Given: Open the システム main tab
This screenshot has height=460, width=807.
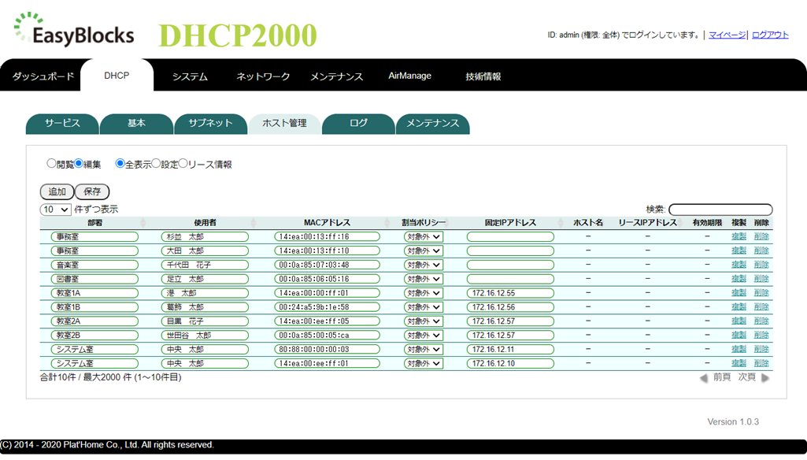Looking at the screenshot, I should [x=190, y=76].
